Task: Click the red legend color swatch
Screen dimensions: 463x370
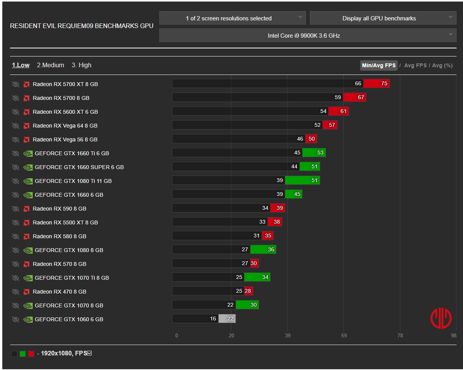Action: coord(31,354)
